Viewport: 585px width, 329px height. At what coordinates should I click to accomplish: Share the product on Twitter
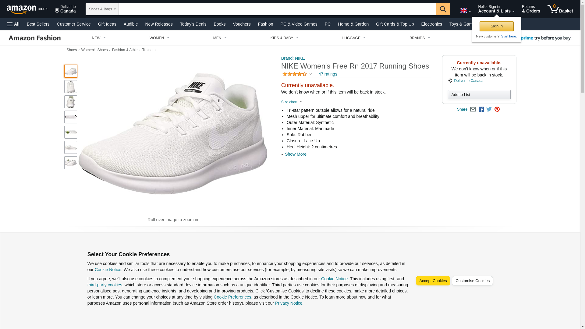(489, 109)
